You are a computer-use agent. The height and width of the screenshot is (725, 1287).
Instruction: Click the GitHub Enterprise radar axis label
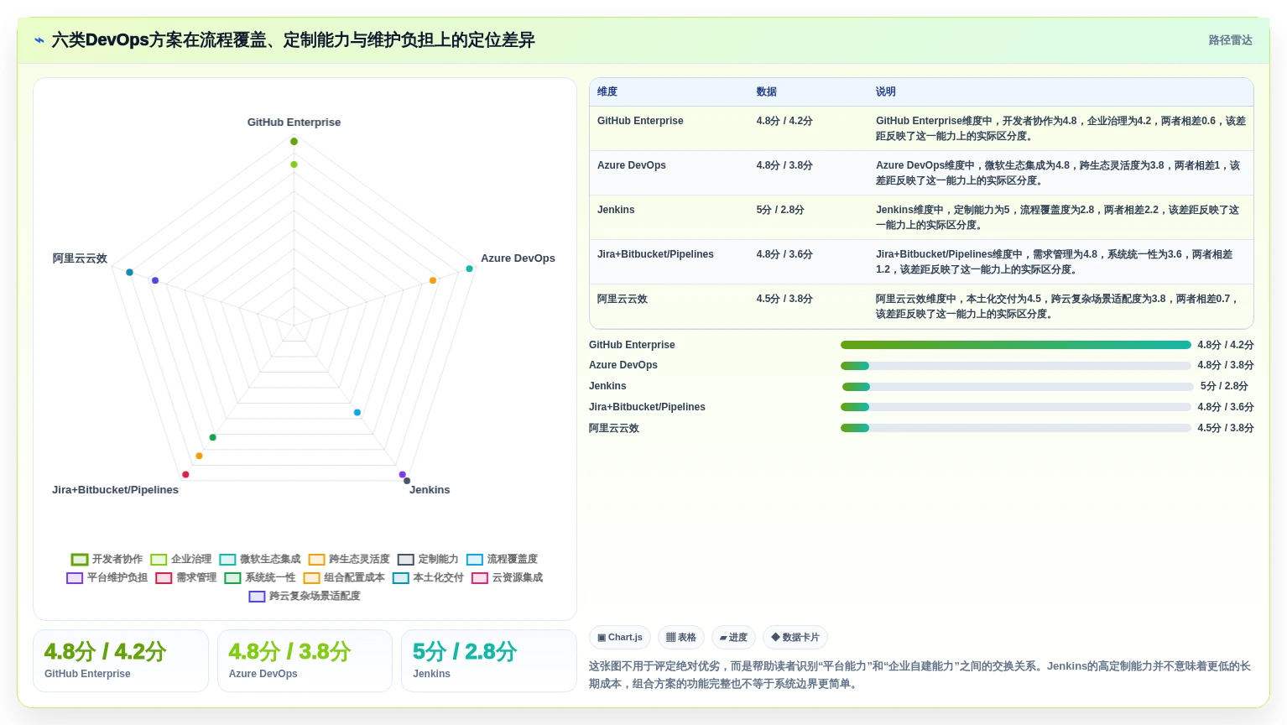pos(294,122)
